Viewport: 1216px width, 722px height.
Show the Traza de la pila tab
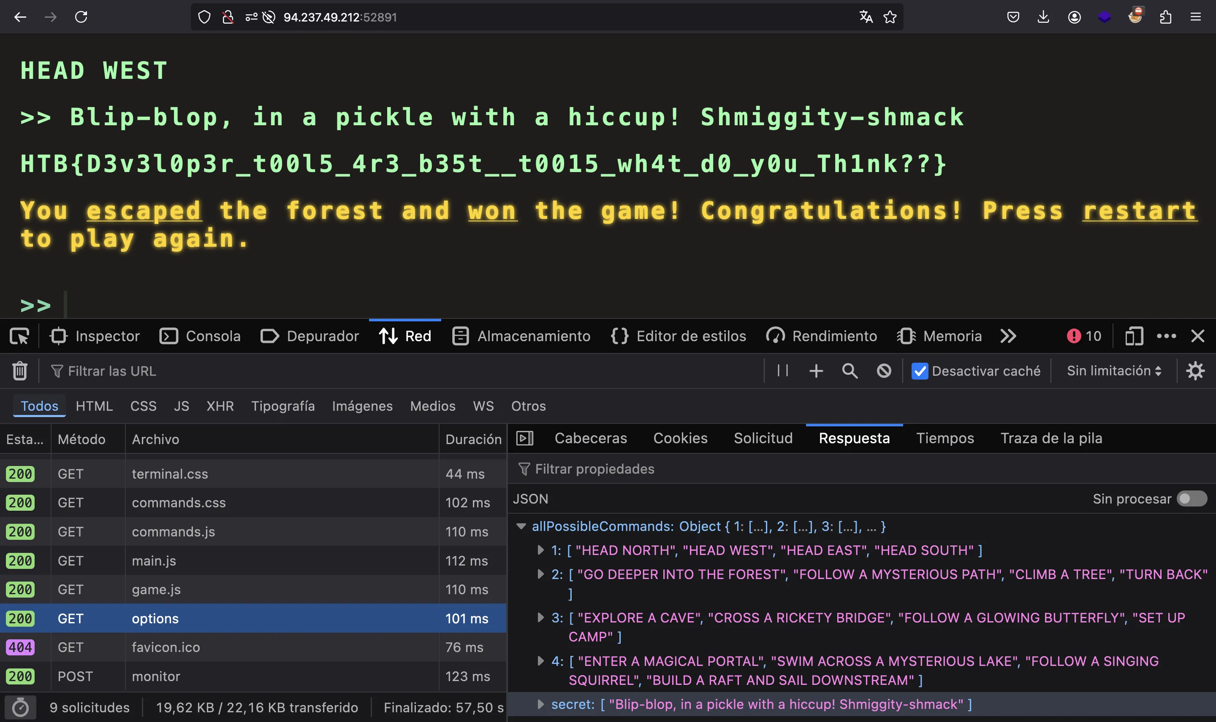click(1051, 438)
